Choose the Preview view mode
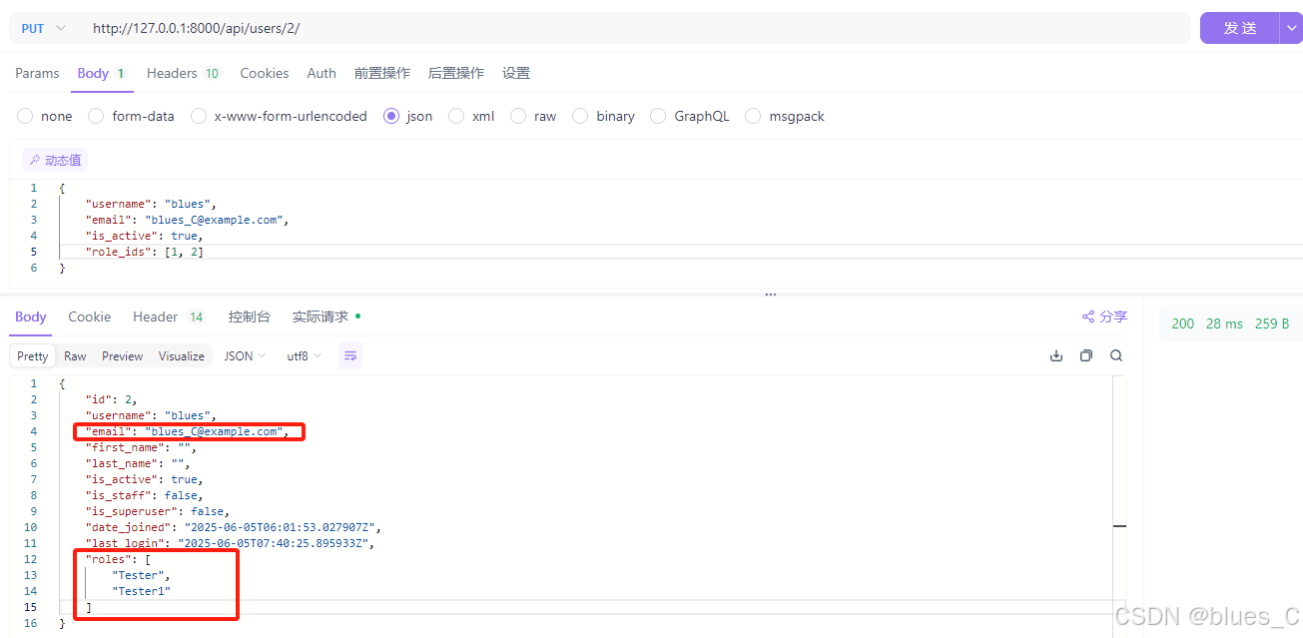This screenshot has width=1303, height=638. (122, 355)
